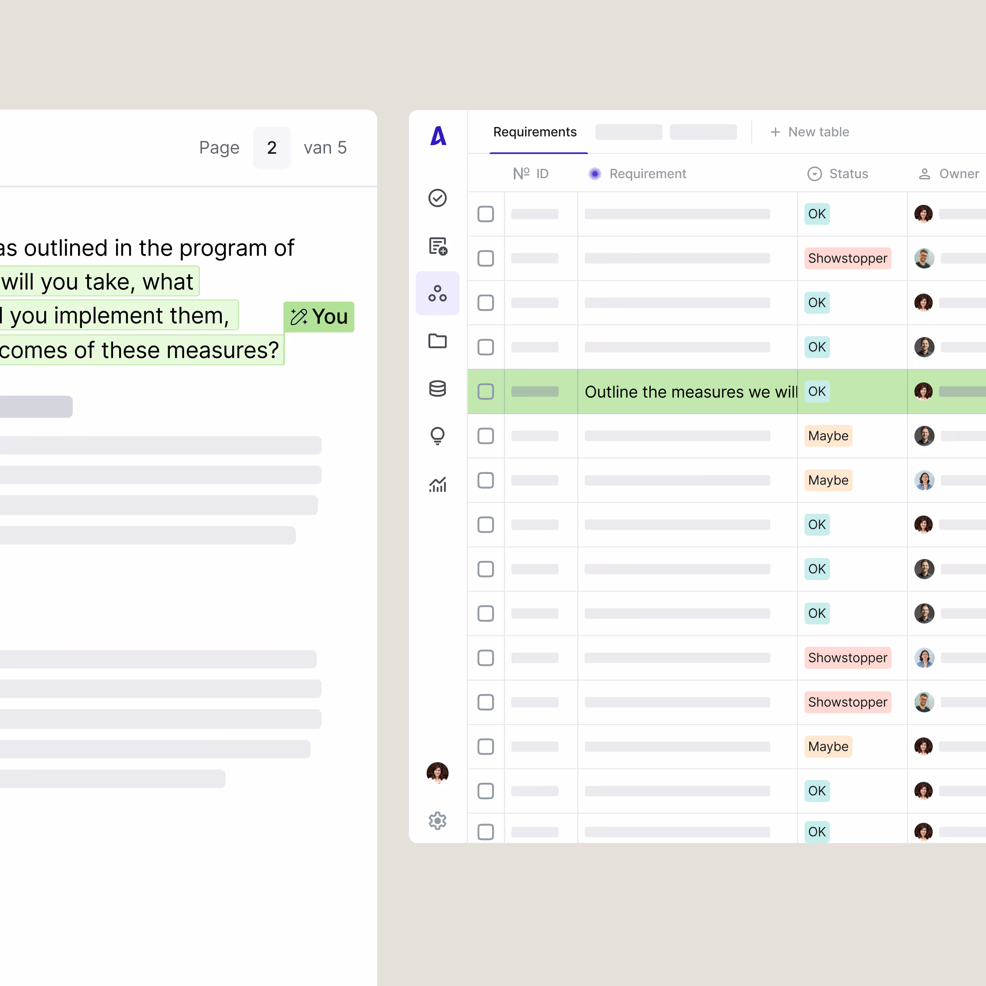Open the last Maybe status tag

(828, 746)
